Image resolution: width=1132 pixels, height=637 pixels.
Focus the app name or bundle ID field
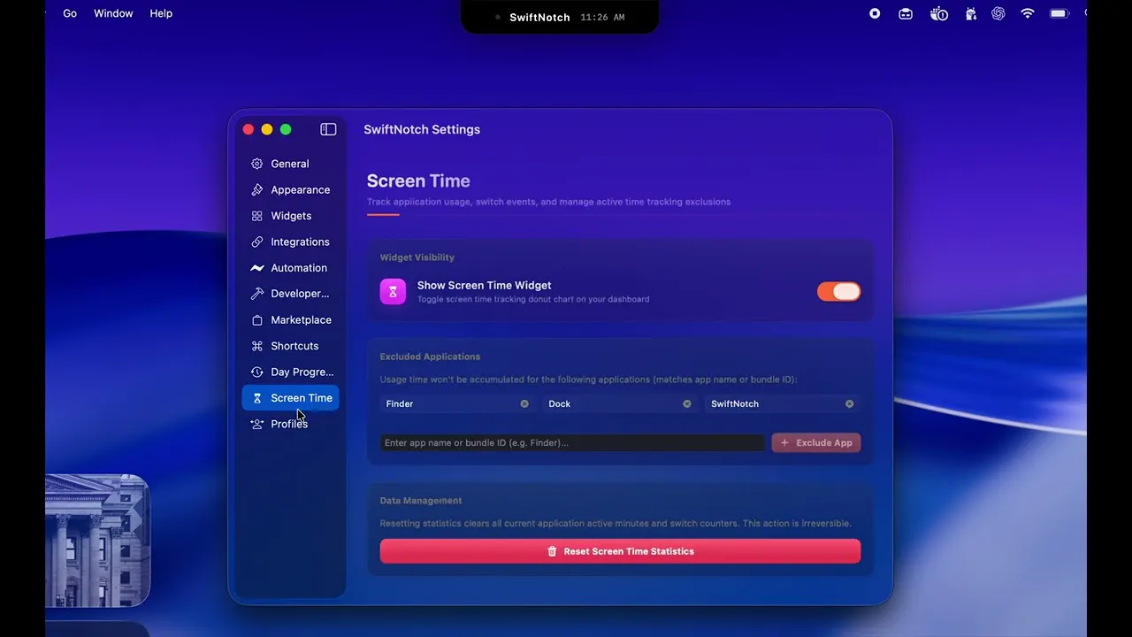[572, 442]
